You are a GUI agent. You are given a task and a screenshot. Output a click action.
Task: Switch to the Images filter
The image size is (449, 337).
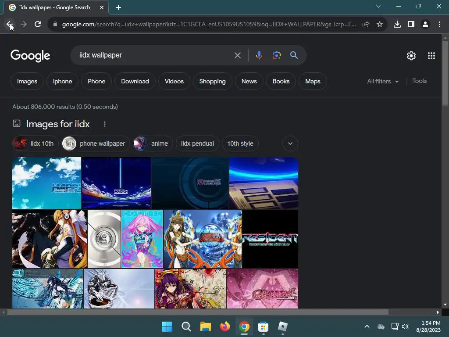tap(27, 81)
